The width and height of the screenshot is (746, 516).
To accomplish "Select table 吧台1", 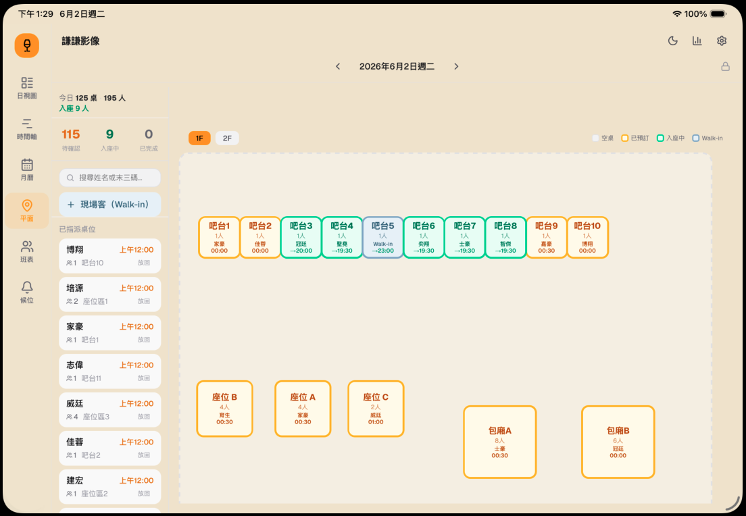I will 220,237.
